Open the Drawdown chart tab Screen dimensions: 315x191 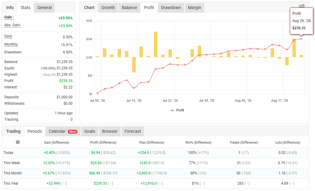pyautogui.click(x=171, y=8)
